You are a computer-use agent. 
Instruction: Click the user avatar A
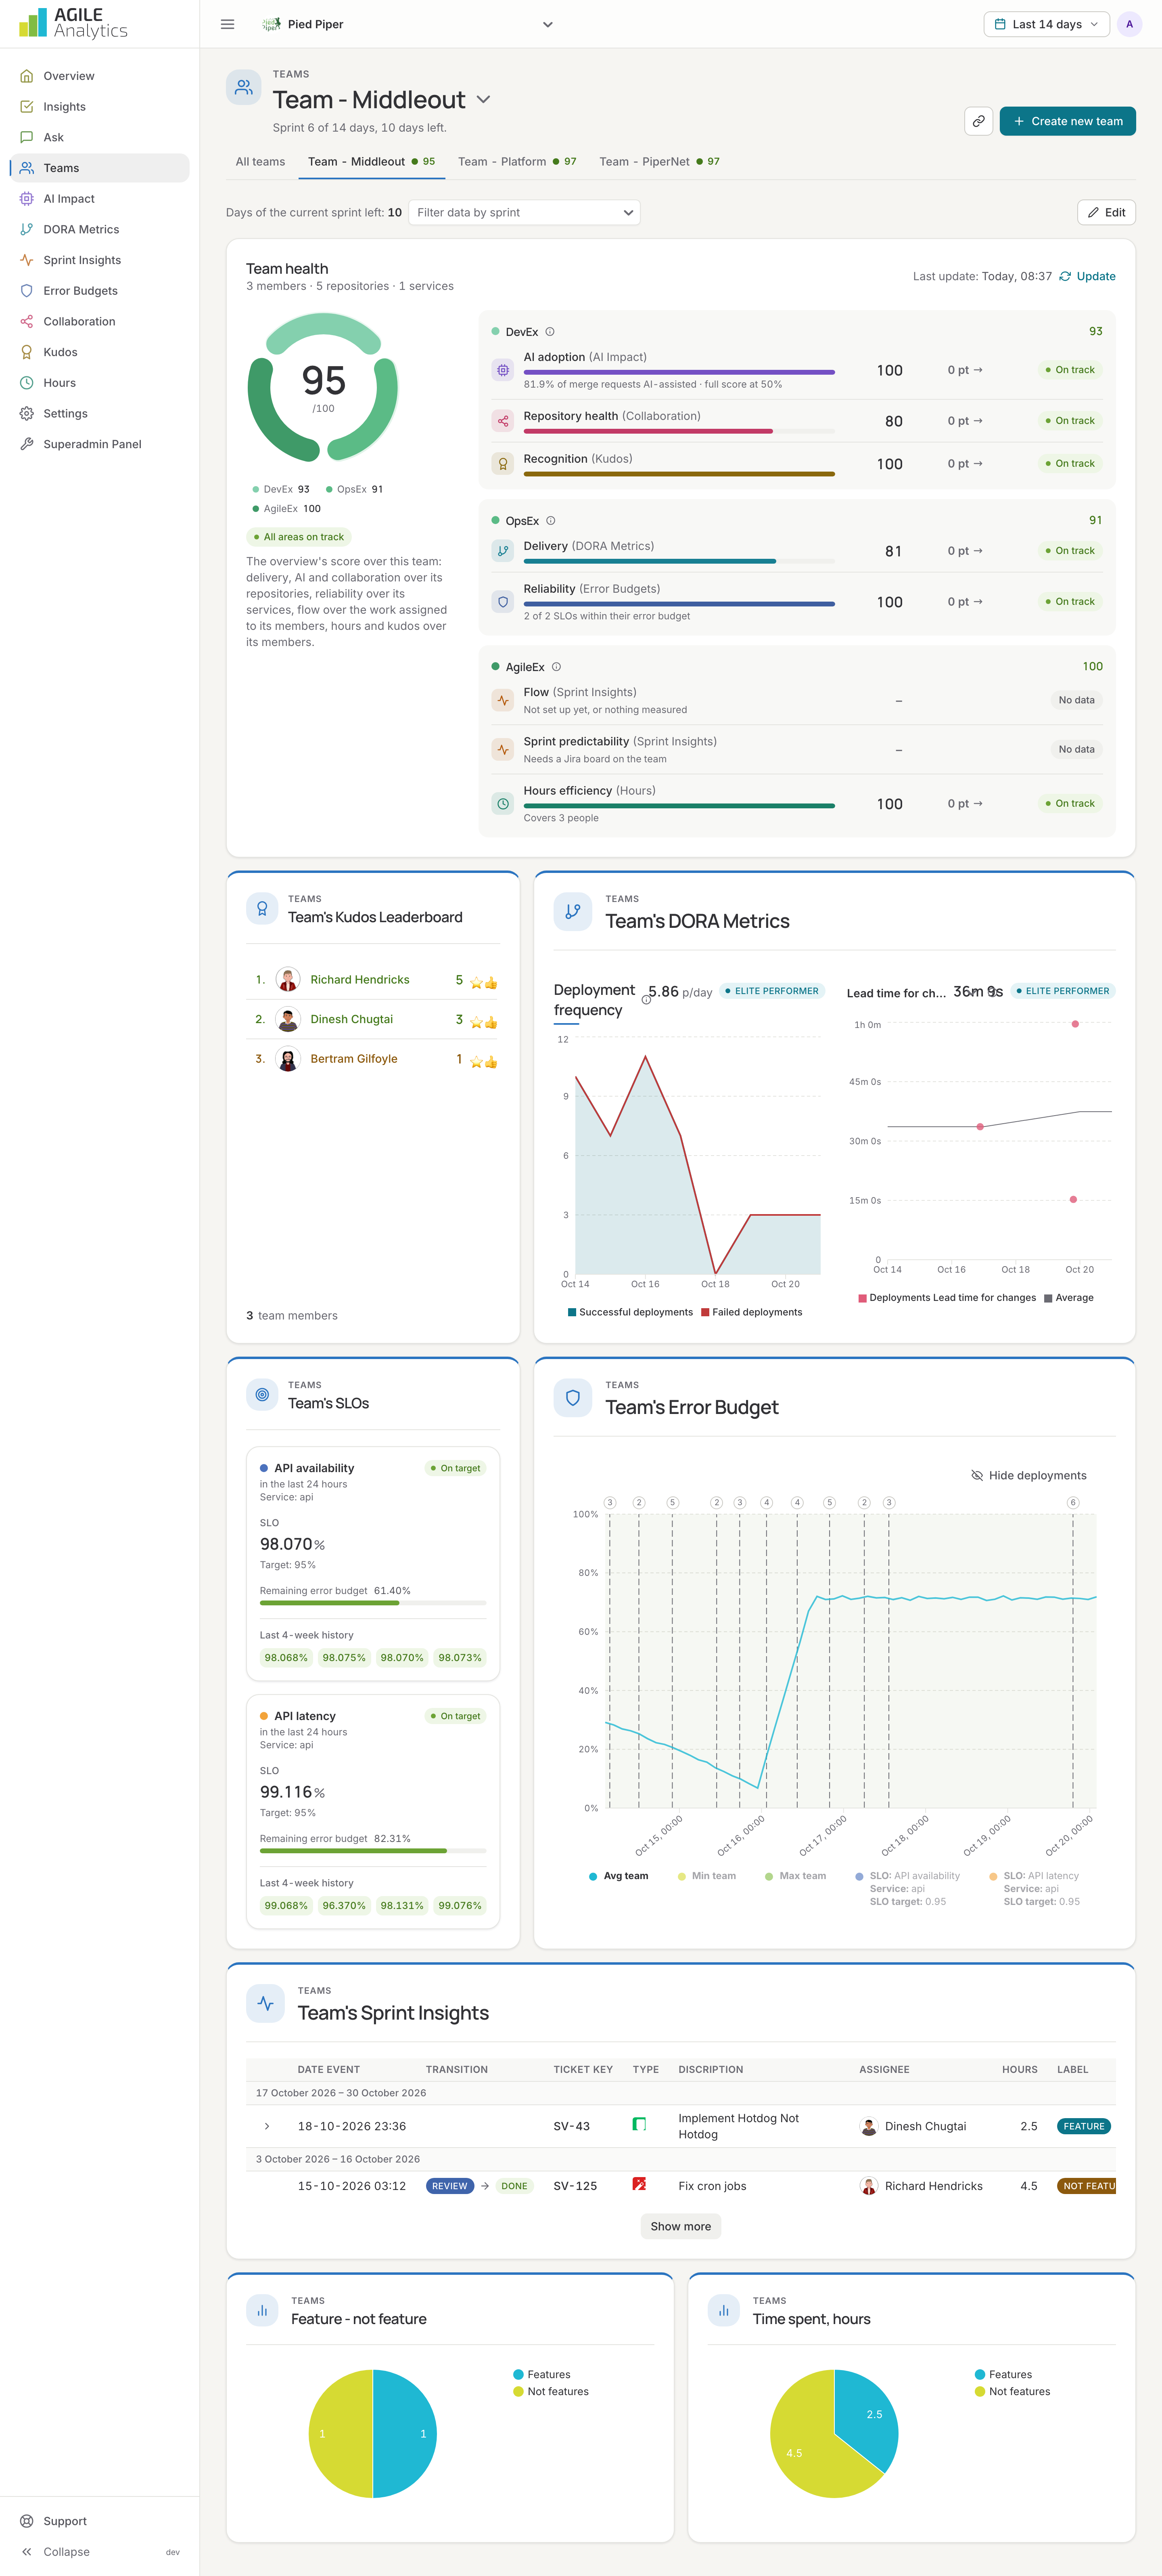(1129, 24)
